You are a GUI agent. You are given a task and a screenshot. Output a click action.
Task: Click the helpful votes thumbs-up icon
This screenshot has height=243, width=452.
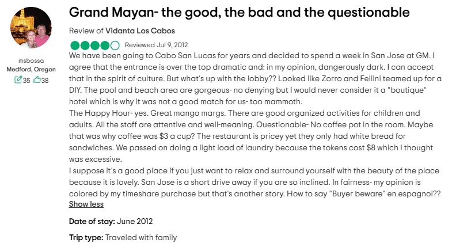(x=37, y=80)
